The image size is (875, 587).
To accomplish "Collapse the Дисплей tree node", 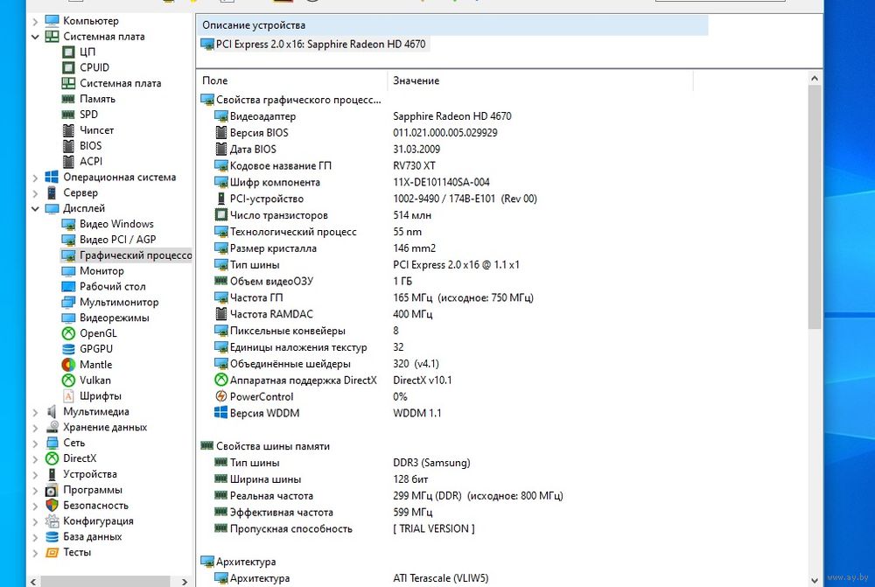I will [x=35, y=209].
